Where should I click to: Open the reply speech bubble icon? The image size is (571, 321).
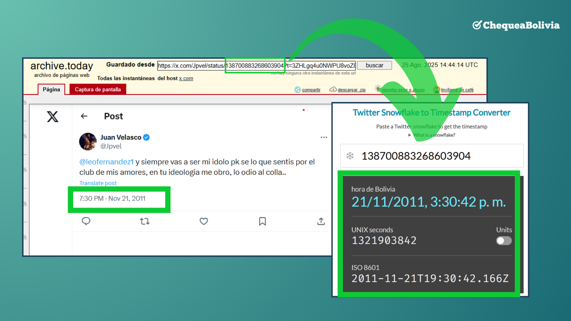tap(86, 221)
